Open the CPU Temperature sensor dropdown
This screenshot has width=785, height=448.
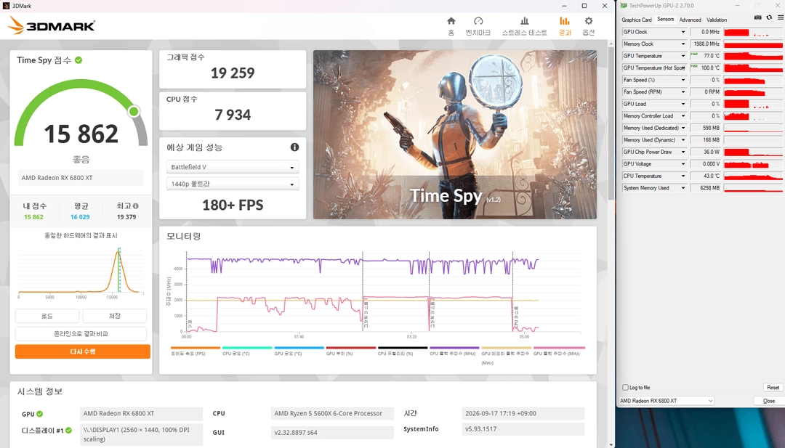coord(683,176)
